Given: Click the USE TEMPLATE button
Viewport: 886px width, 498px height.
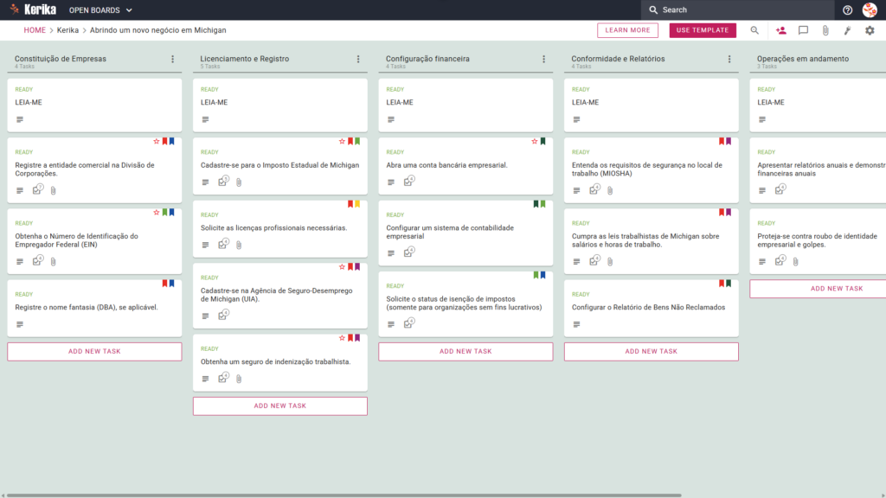Looking at the screenshot, I should pos(703,30).
